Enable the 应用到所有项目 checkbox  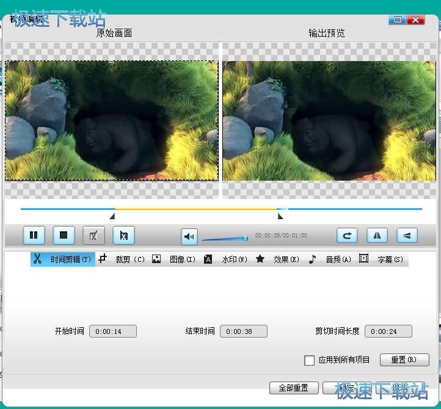click(310, 360)
